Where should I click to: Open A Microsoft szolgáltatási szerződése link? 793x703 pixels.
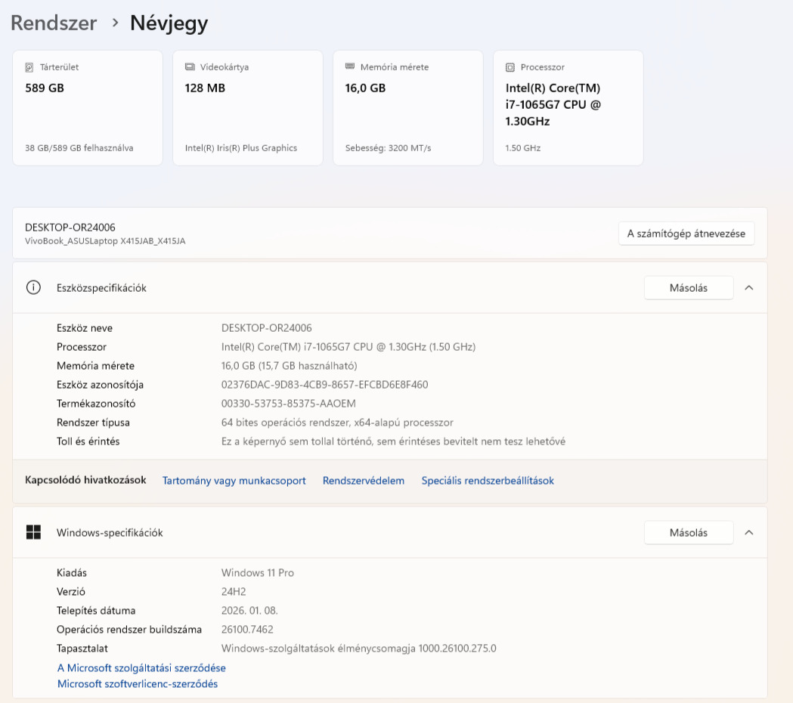click(x=141, y=668)
